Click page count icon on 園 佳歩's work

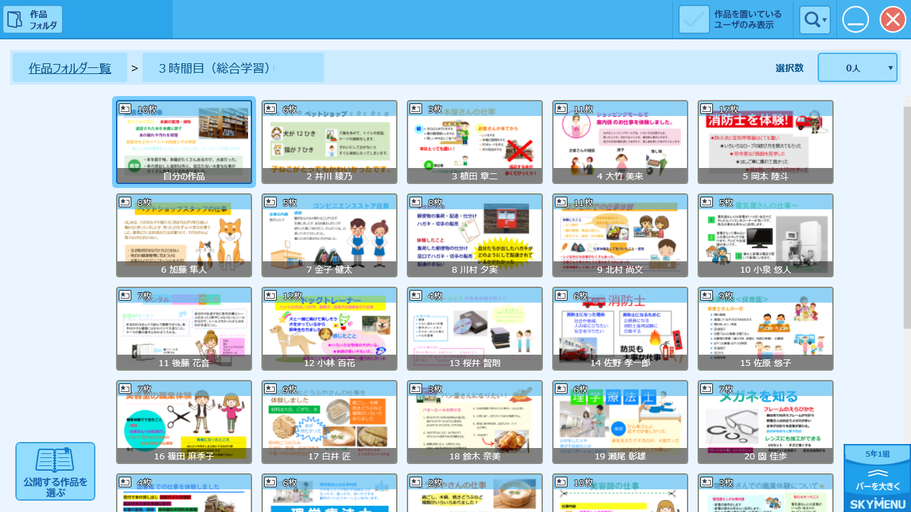[706, 389]
